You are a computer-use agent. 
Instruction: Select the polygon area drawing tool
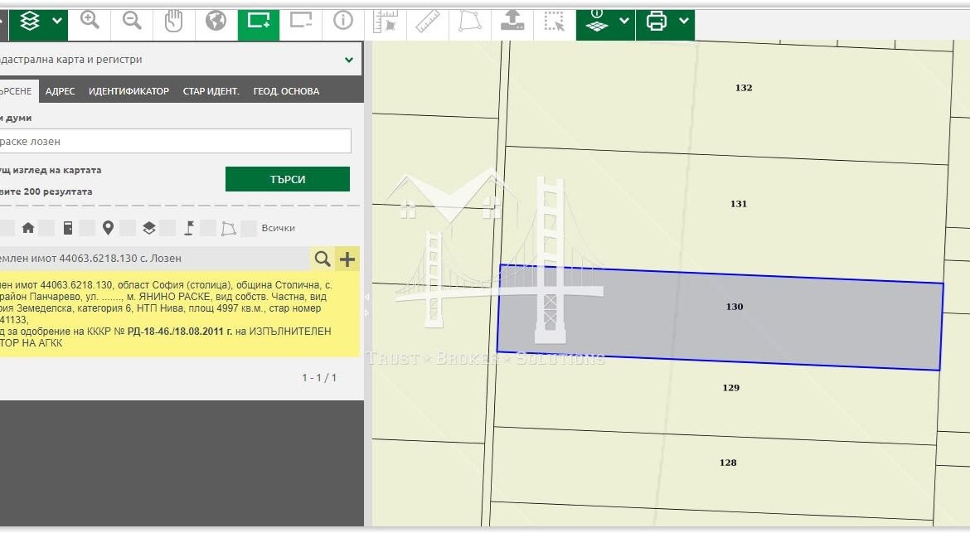[469, 22]
